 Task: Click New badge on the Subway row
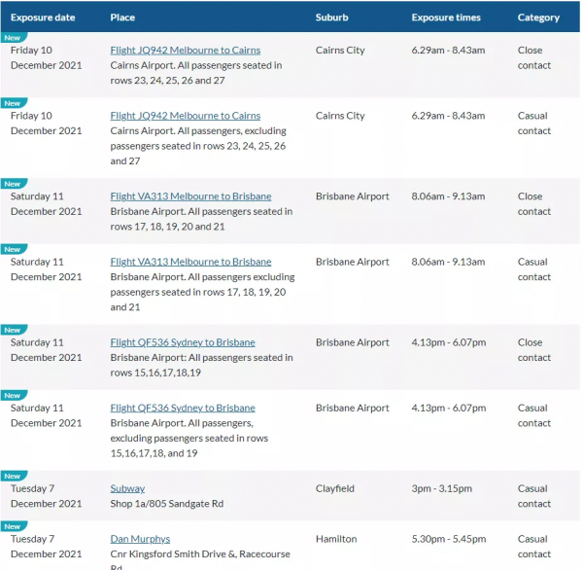[x=13, y=477]
